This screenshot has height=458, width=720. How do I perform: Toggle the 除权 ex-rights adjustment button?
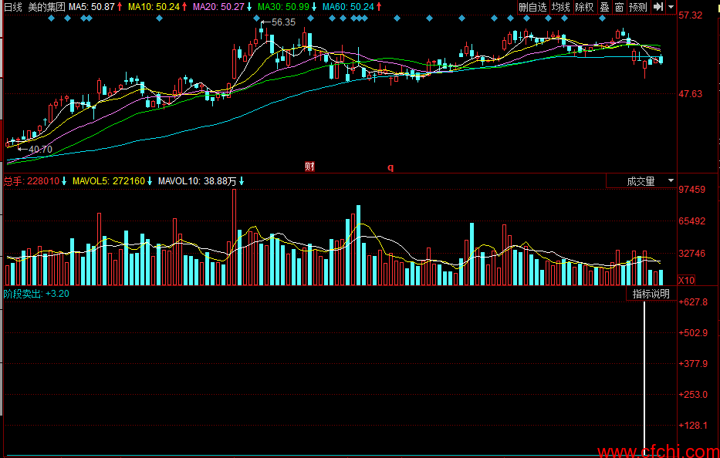point(584,7)
